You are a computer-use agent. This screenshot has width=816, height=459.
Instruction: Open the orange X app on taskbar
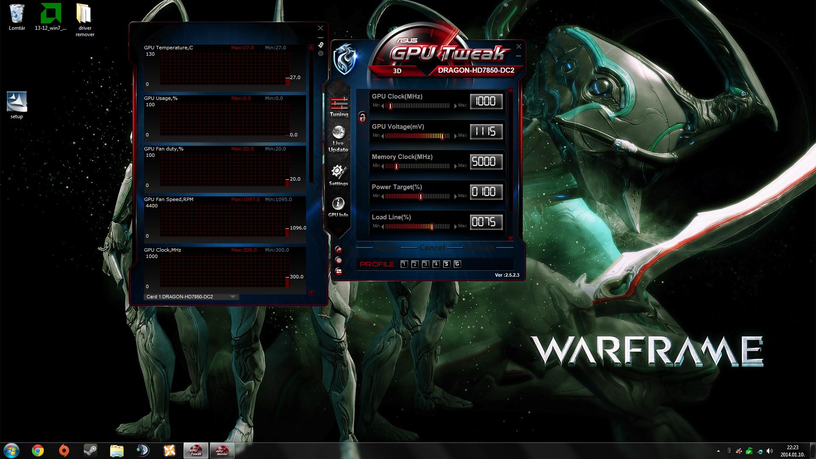click(x=170, y=450)
